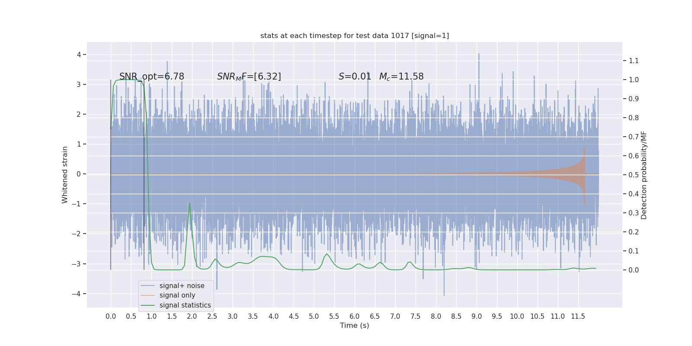Click the right axis tick label 0.1

634,251
